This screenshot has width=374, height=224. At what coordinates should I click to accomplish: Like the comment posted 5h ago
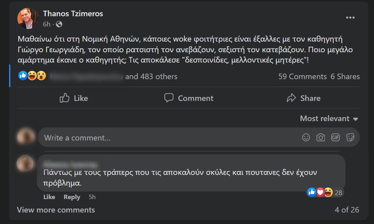pyautogui.click(x=49, y=197)
